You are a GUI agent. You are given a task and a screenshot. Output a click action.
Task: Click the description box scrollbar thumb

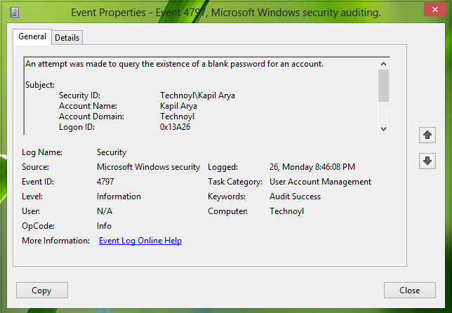383,86
